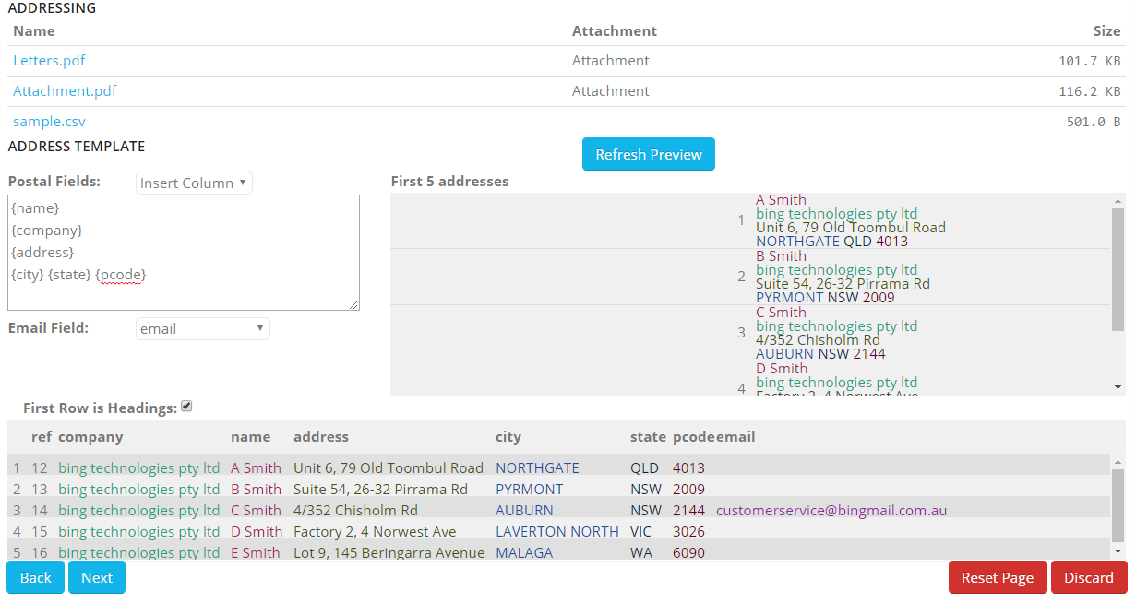Click the address preview scrollbar down arrow
This screenshot has height=603, width=1136.
point(1118,387)
